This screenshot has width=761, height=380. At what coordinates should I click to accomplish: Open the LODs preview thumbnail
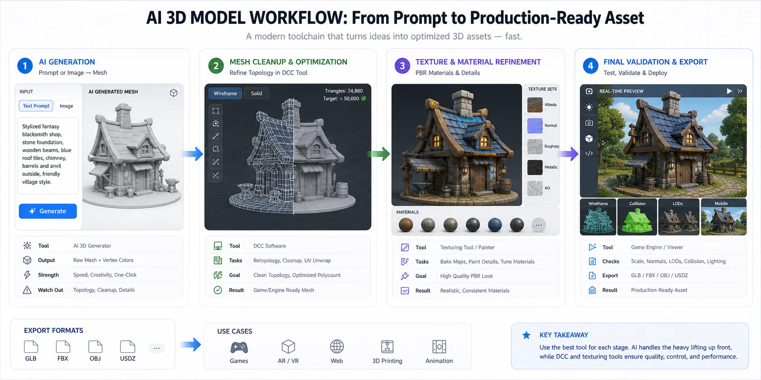coord(679,217)
